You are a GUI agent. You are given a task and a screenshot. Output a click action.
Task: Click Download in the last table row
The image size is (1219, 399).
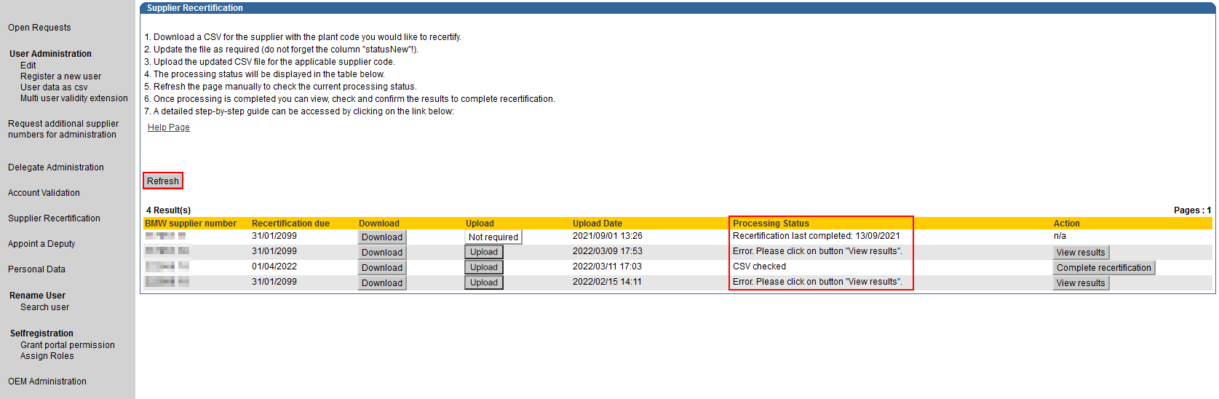coord(381,283)
